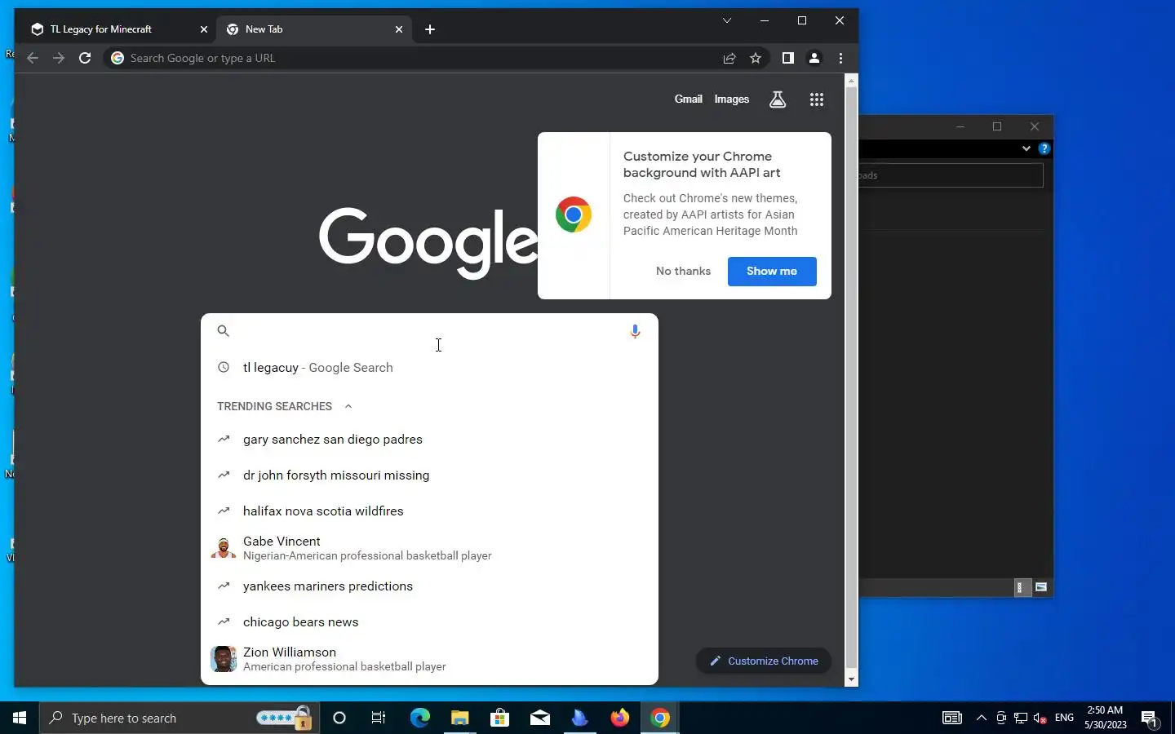Image resolution: width=1175 pixels, height=734 pixels.
Task: Choose 'halifax nova scotia wildfires' suggestion
Action: [429, 511]
